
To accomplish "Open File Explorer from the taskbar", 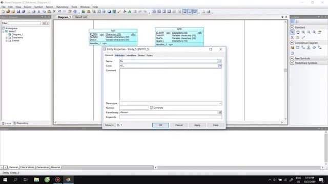I will click(x=36, y=179).
